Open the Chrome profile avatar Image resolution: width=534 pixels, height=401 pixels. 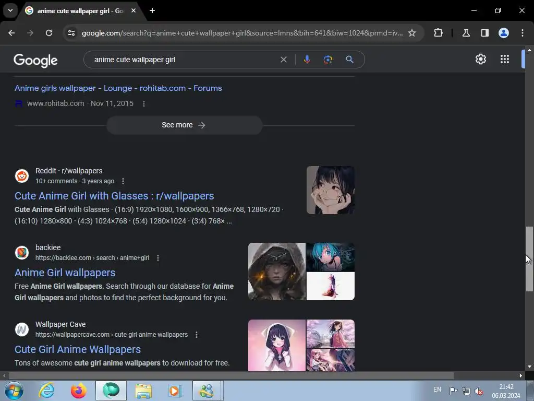click(504, 33)
